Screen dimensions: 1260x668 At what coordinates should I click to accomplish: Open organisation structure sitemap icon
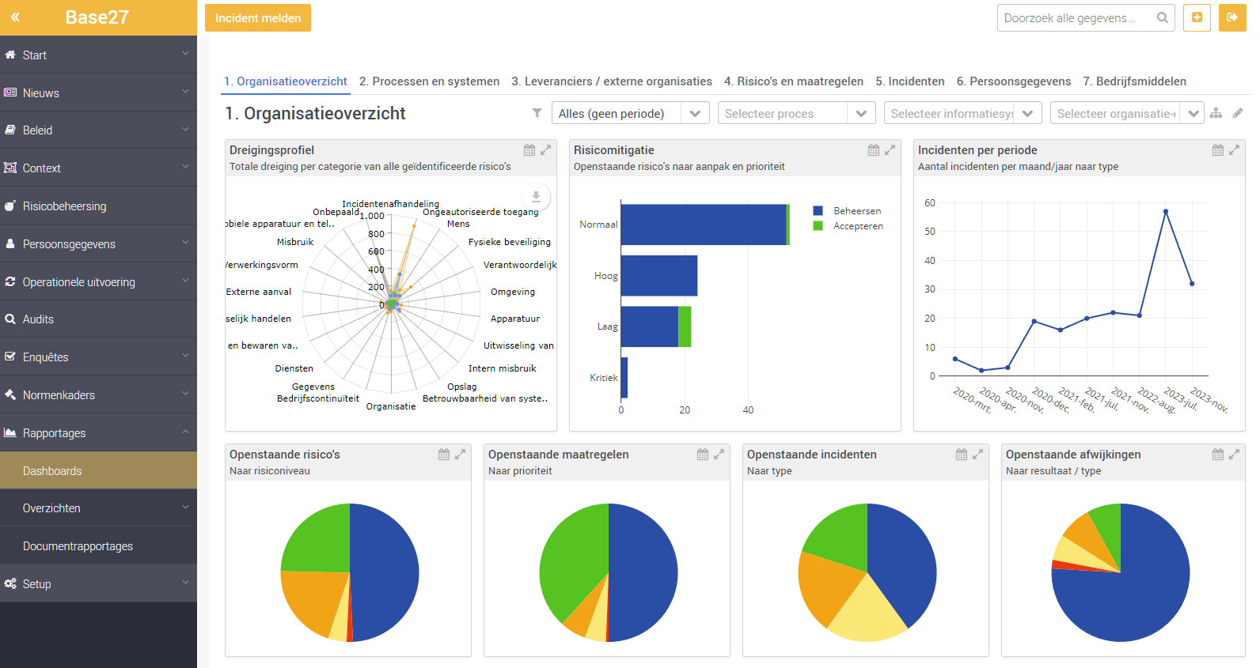(x=1216, y=113)
